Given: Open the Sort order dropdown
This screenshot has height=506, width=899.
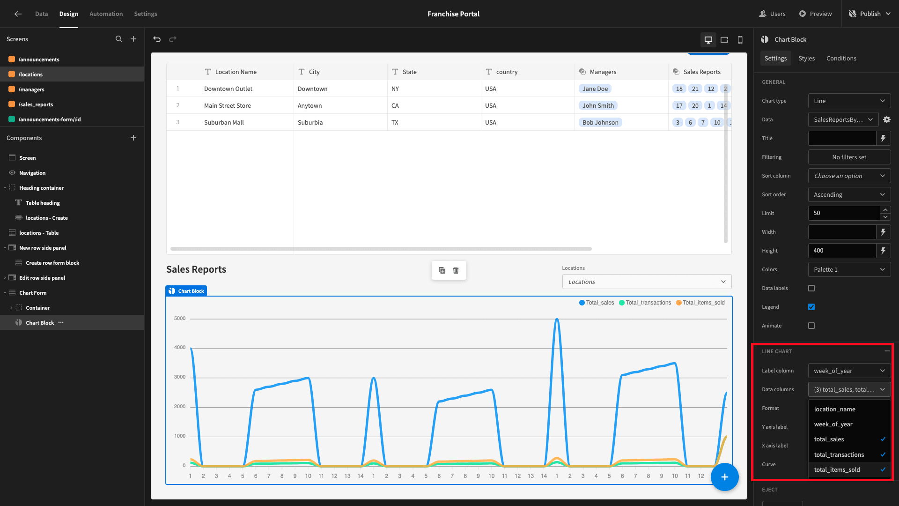Looking at the screenshot, I should point(849,194).
